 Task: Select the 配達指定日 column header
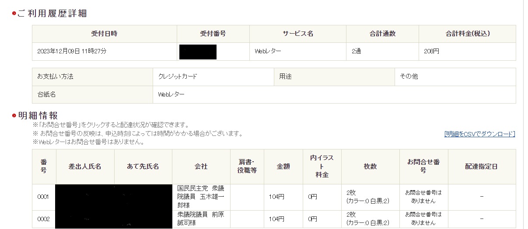tap(481, 167)
